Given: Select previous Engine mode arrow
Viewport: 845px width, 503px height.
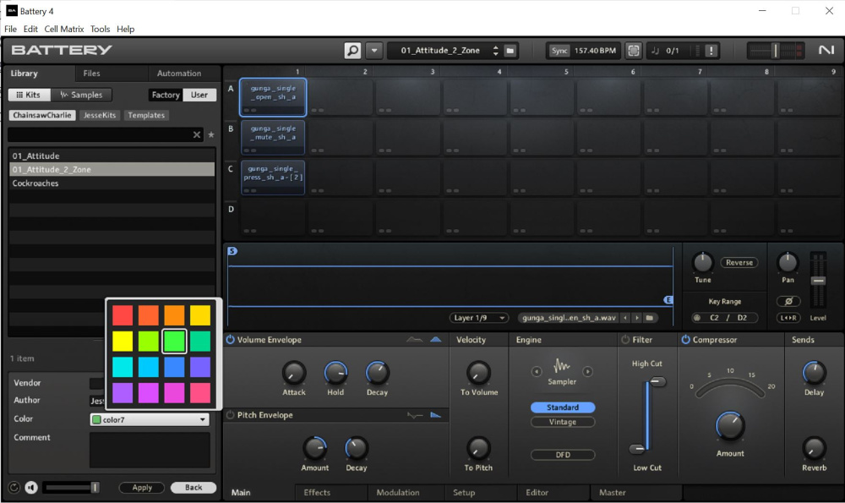Looking at the screenshot, I should tap(537, 371).
